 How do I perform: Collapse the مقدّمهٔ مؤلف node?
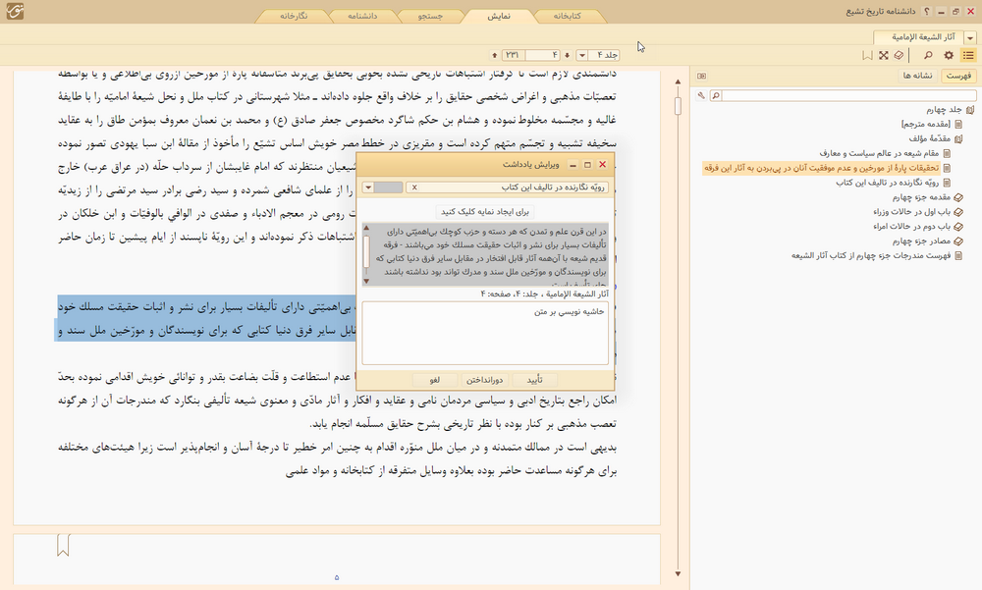click(x=958, y=139)
